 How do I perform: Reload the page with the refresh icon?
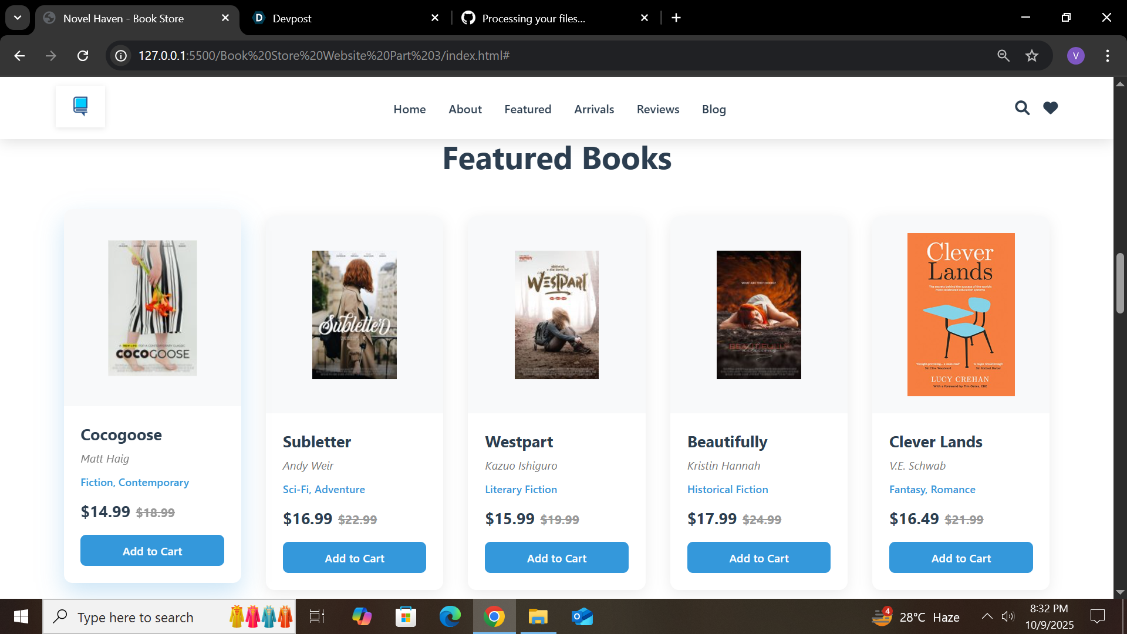[x=83, y=56]
